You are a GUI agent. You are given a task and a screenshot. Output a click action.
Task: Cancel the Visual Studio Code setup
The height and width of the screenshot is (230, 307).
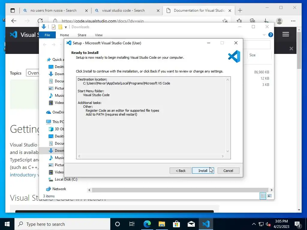tap(228, 170)
